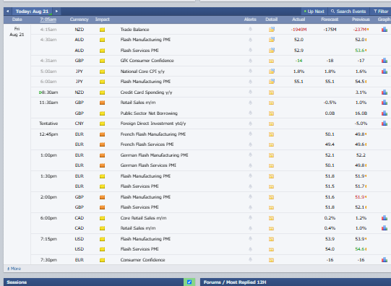The height and width of the screenshot is (286, 391).
Task: Select Core Retail Sales m/m event
Action: tap(143, 218)
